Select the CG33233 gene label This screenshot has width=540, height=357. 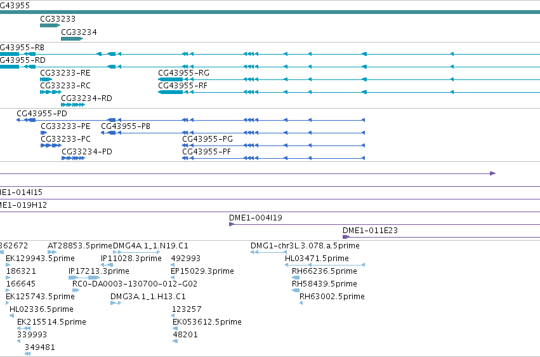58,19
